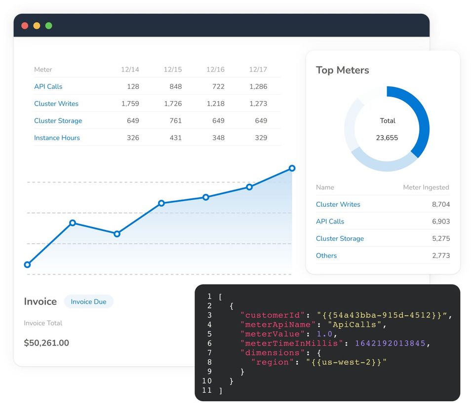Open Cluster Writes in the meter table
The height and width of the screenshot is (415, 474).
[x=56, y=104]
